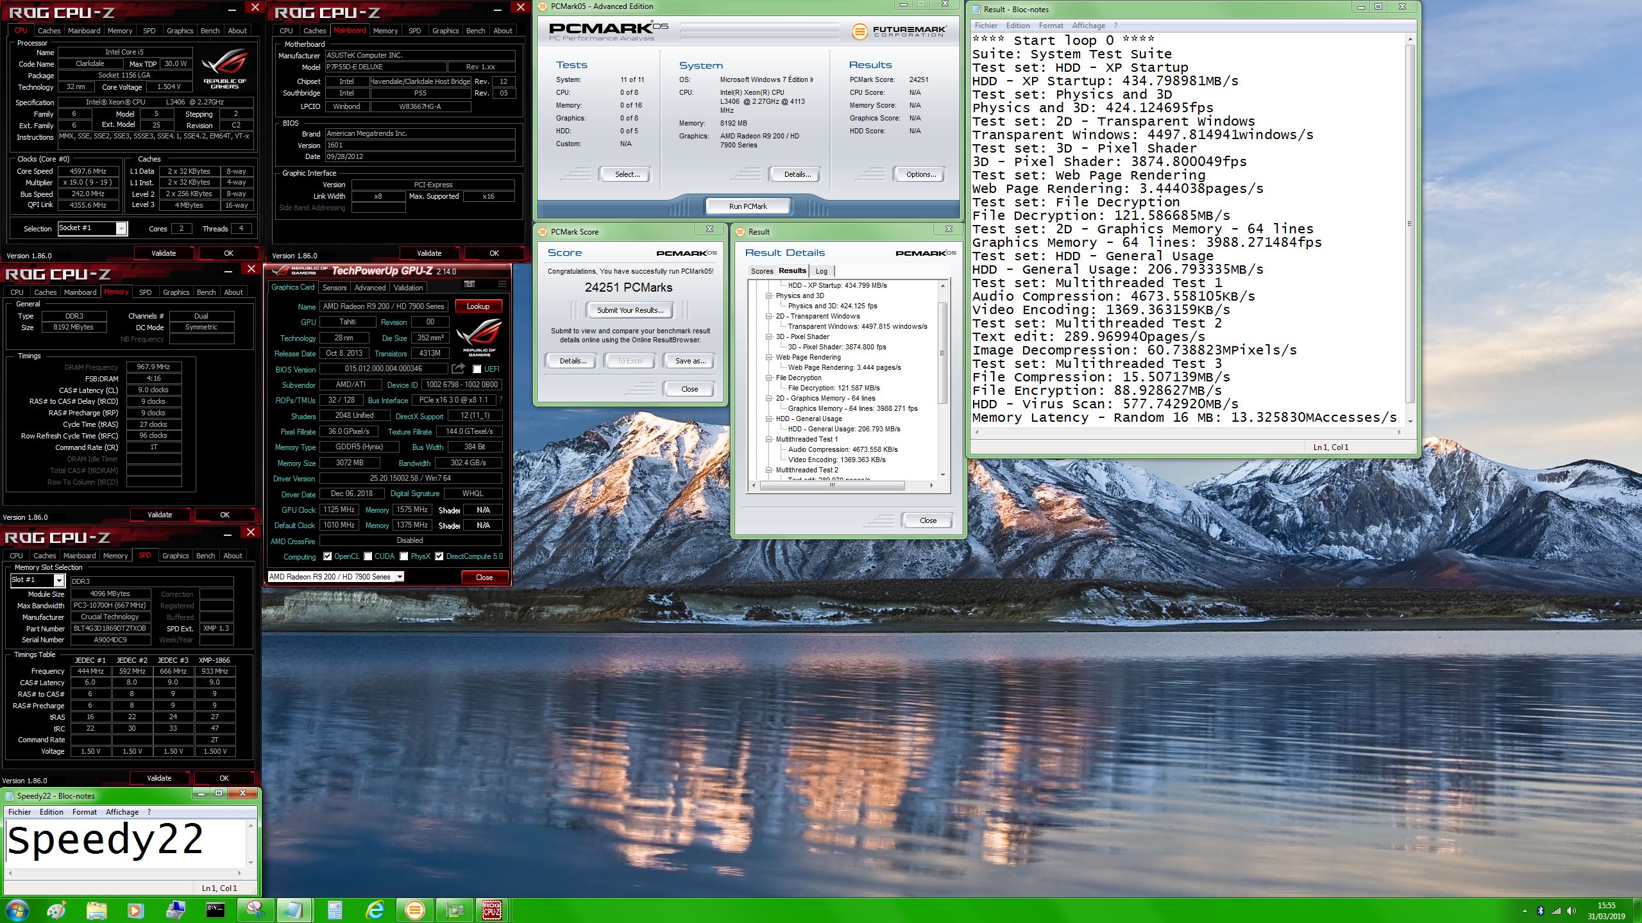Click the Speedy22 text in Notepad

(105, 840)
